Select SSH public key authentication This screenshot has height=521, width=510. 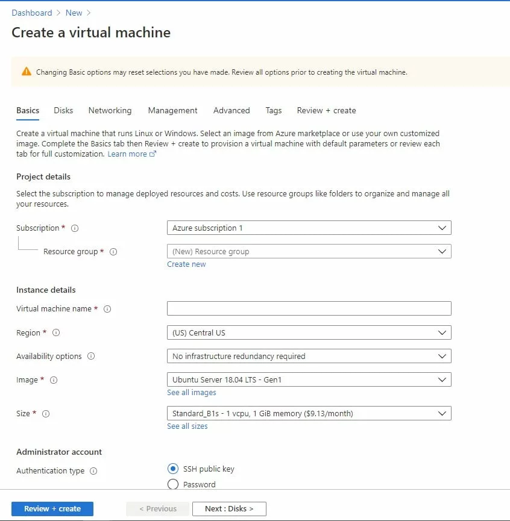coord(173,469)
